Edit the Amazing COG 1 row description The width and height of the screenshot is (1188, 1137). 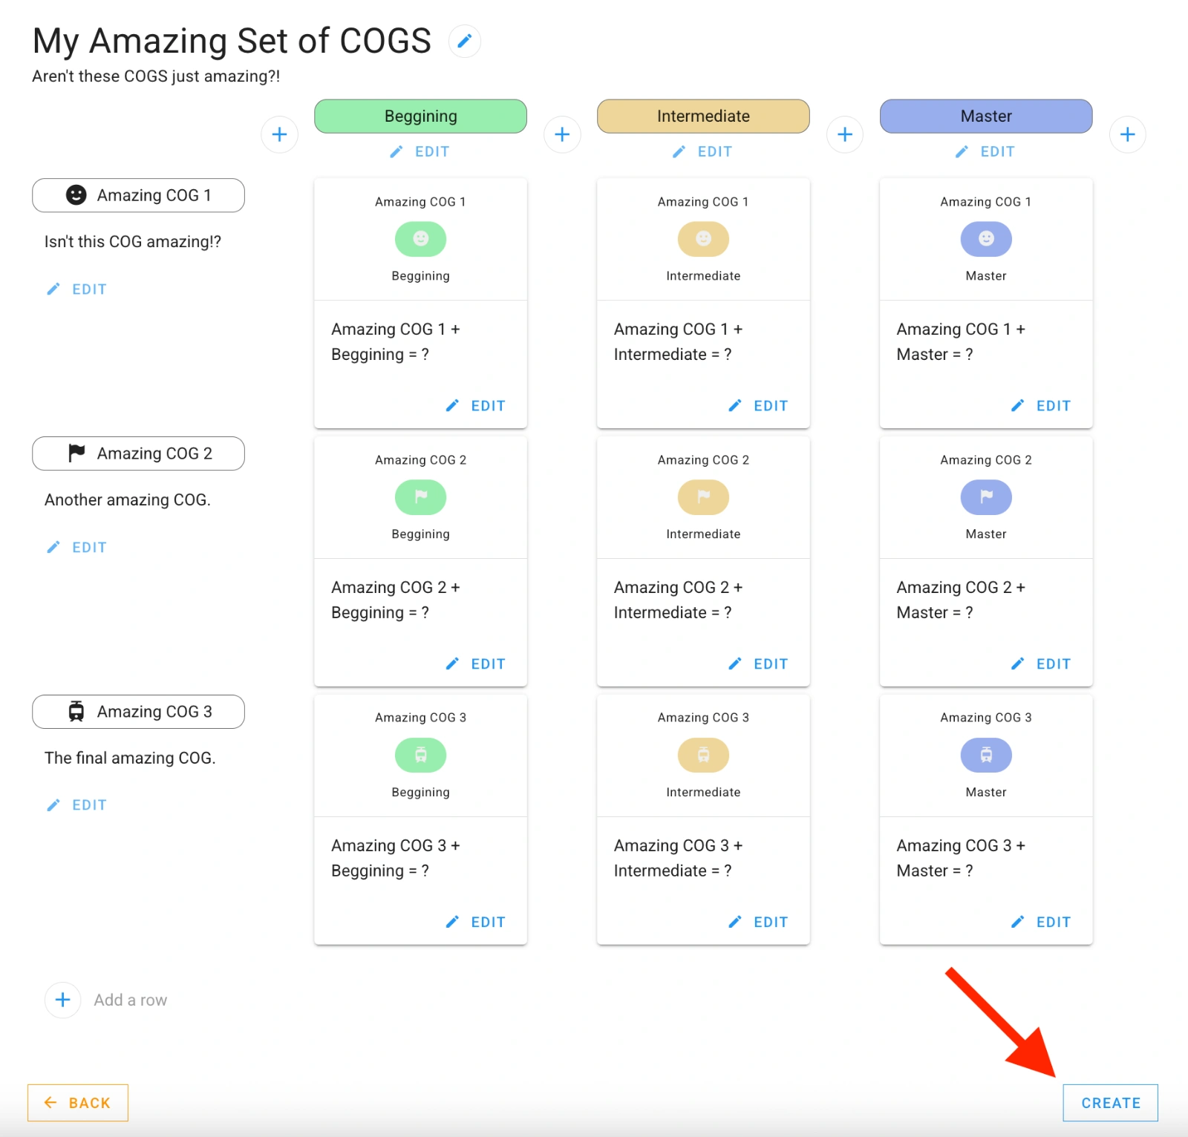[76, 289]
